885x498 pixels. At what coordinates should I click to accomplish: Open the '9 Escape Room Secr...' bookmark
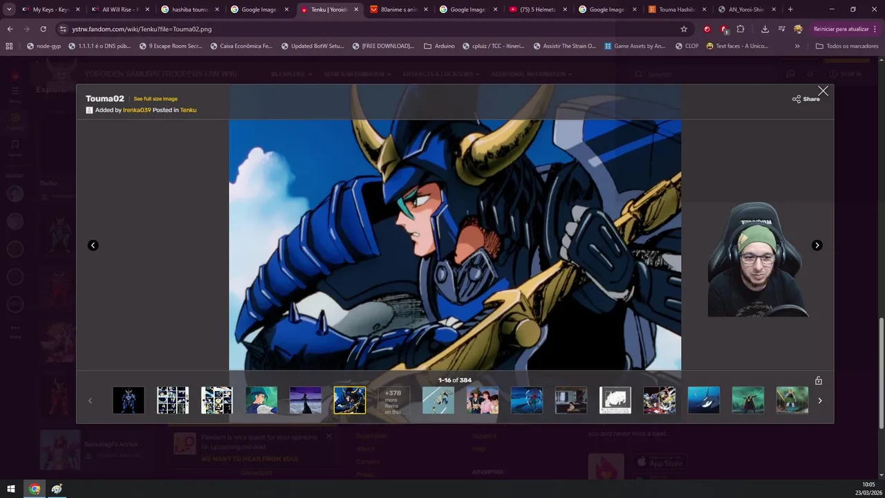tap(170, 46)
